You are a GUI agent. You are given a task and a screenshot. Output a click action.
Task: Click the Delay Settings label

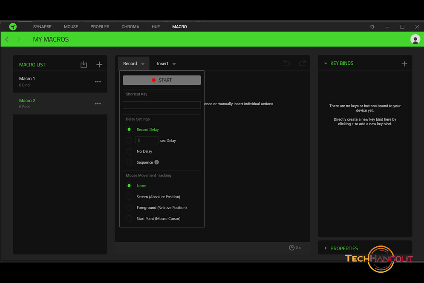138,119
